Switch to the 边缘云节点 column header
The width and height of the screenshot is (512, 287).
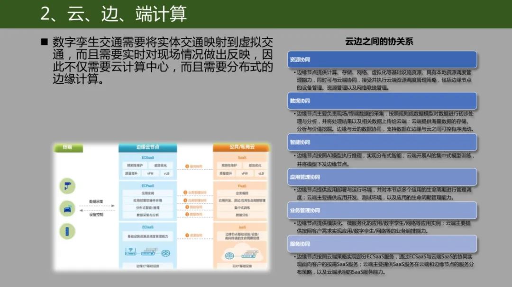click(148, 147)
